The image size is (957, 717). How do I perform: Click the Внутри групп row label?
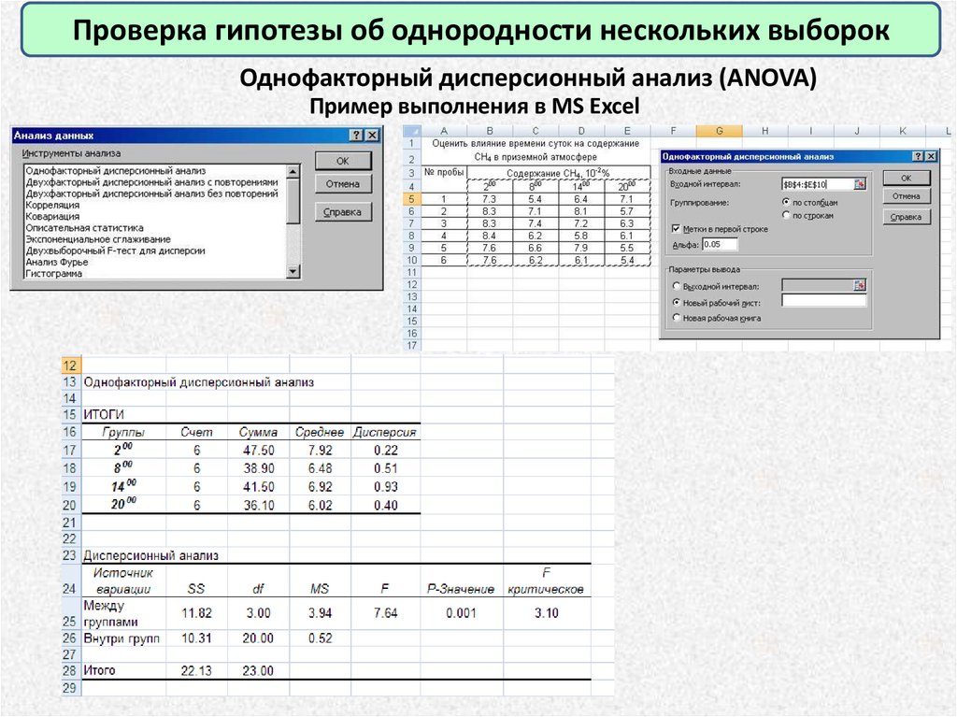(123, 638)
